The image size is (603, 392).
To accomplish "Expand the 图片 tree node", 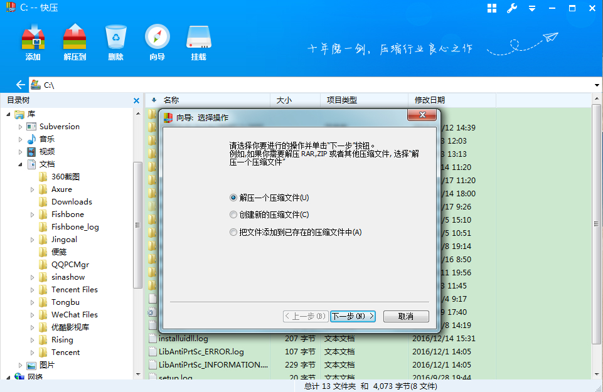I will coord(19,364).
